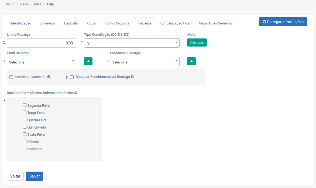Click help icon next to Bloquear Recebimento via Recarga
The width and height of the screenshot is (316, 188).
click(132, 77)
